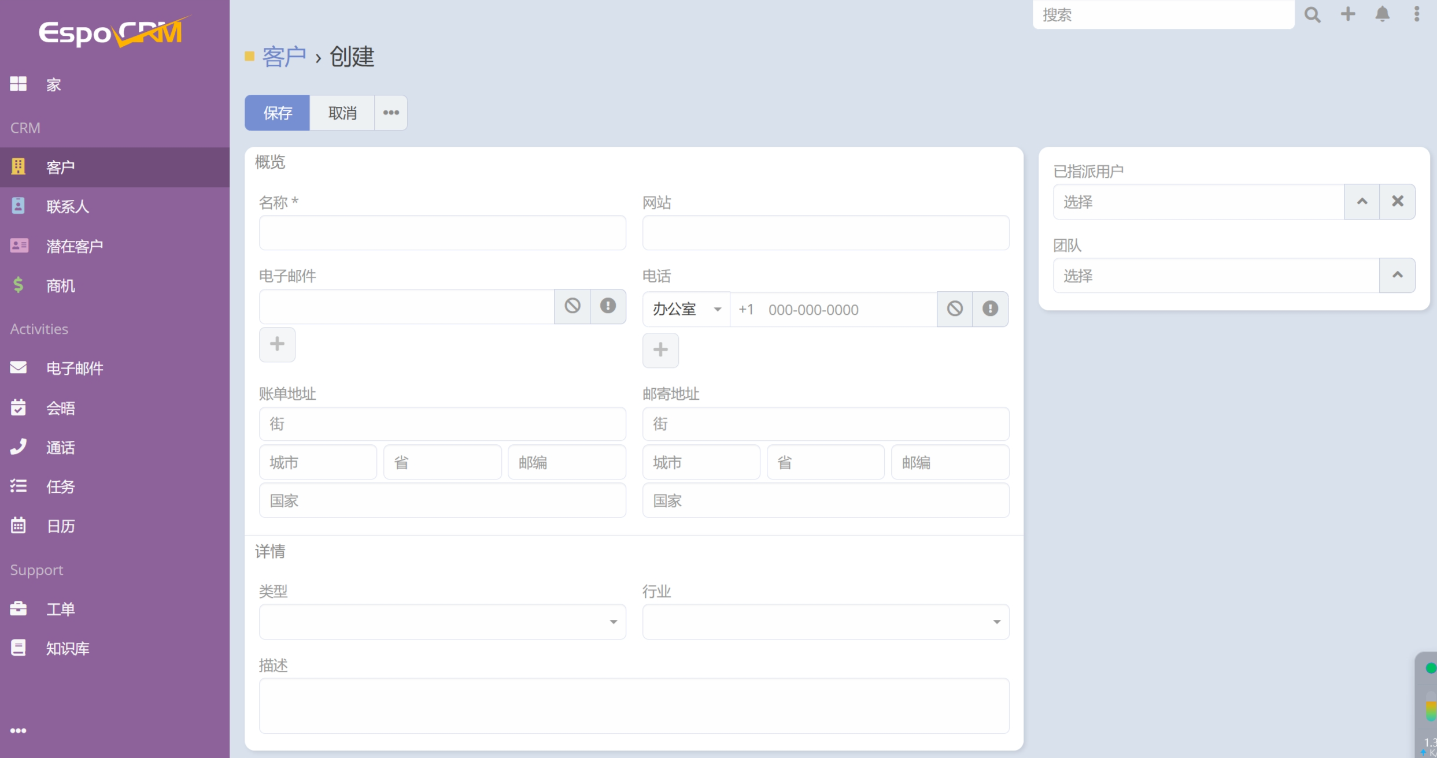Add another phone number field
Viewport: 1437px width, 758px height.
click(x=660, y=350)
